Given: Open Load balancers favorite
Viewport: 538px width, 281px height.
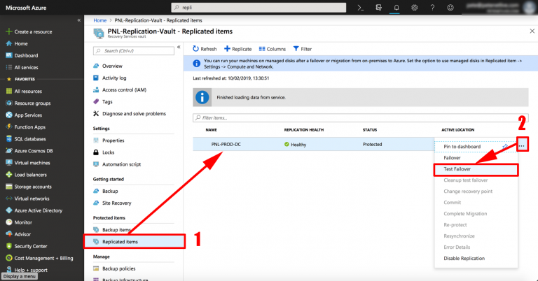Looking at the screenshot, I should [x=27, y=175].
